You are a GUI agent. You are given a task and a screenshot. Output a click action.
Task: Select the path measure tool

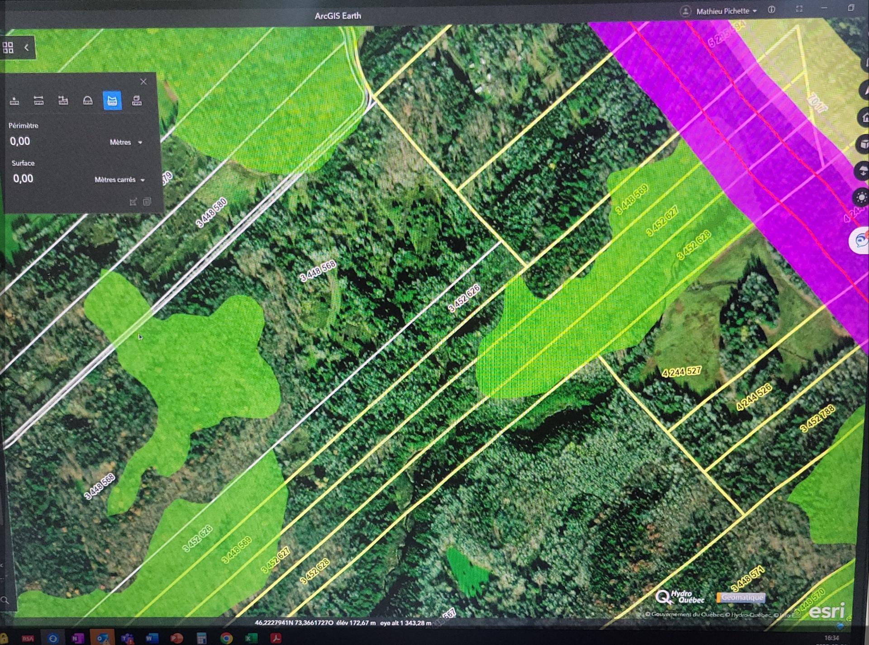(x=63, y=100)
